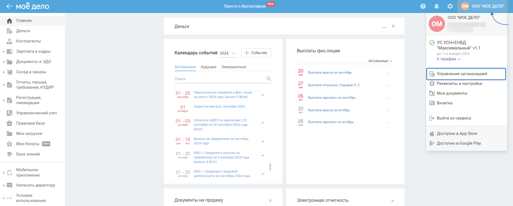Click the Контрагенты sidebar icon

9,41
